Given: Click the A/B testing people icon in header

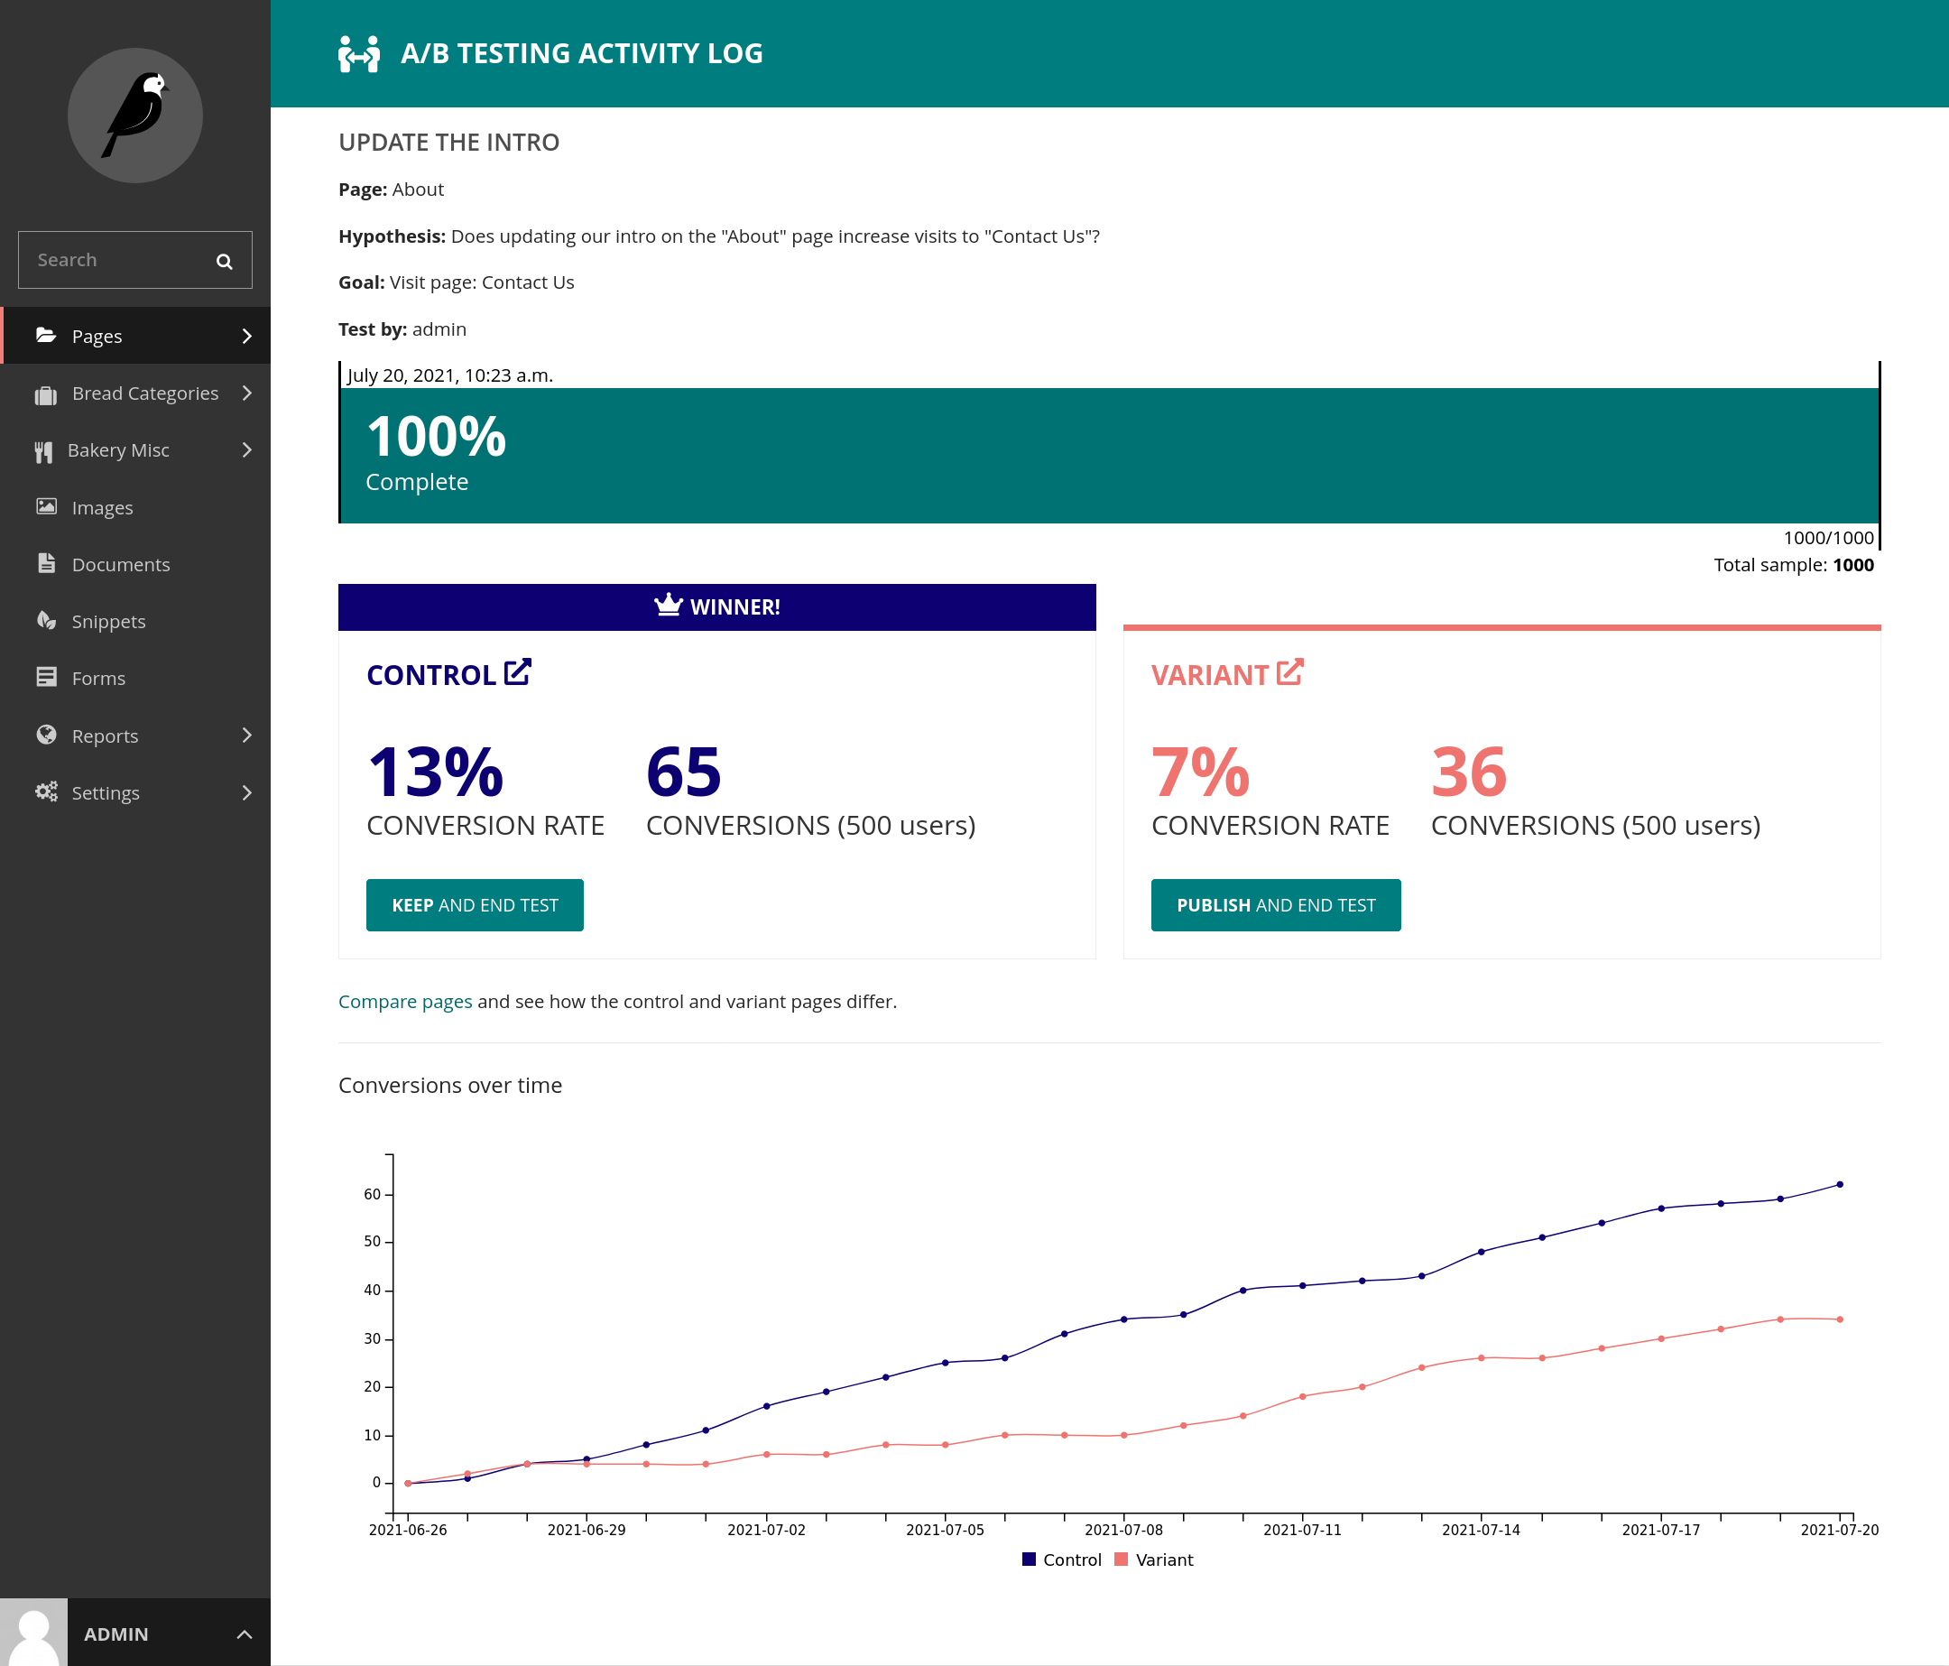Looking at the screenshot, I should 358,53.
